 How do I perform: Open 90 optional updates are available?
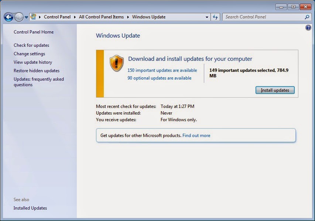click(x=159, y=78)
